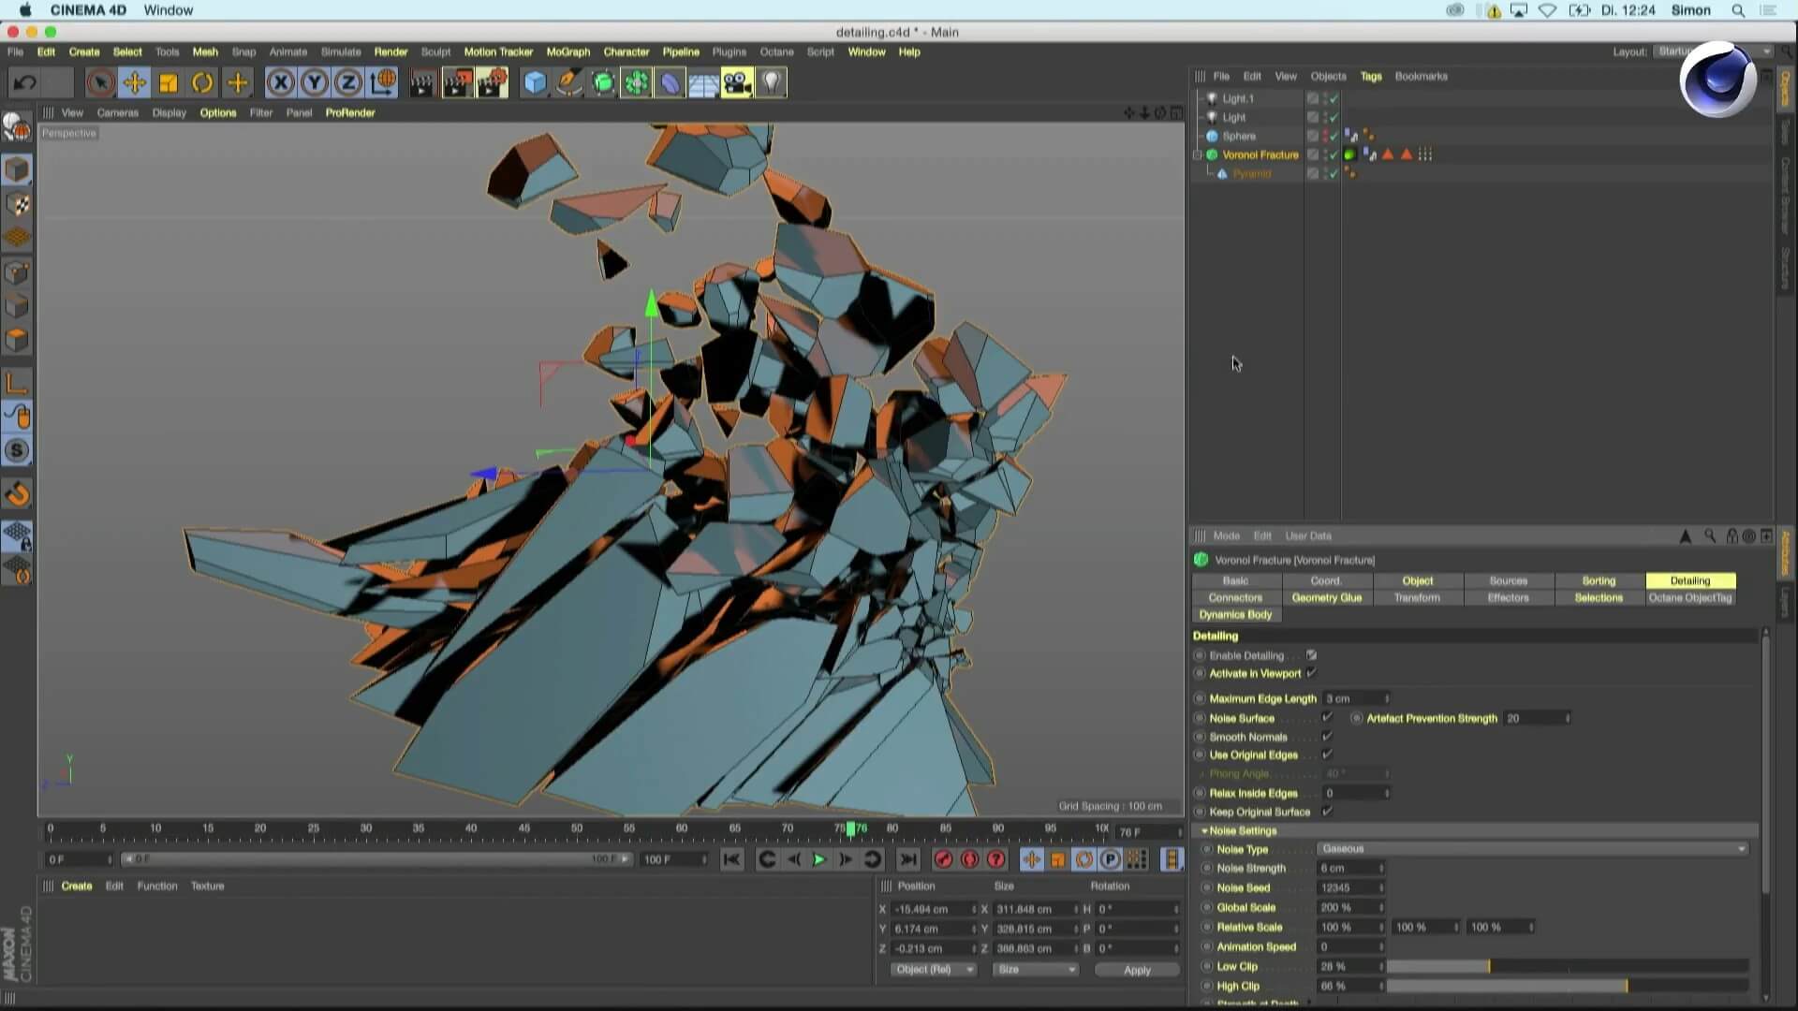Select the Move tool in toolbar
1798x1011 pixels.
[x=134, y=83]
